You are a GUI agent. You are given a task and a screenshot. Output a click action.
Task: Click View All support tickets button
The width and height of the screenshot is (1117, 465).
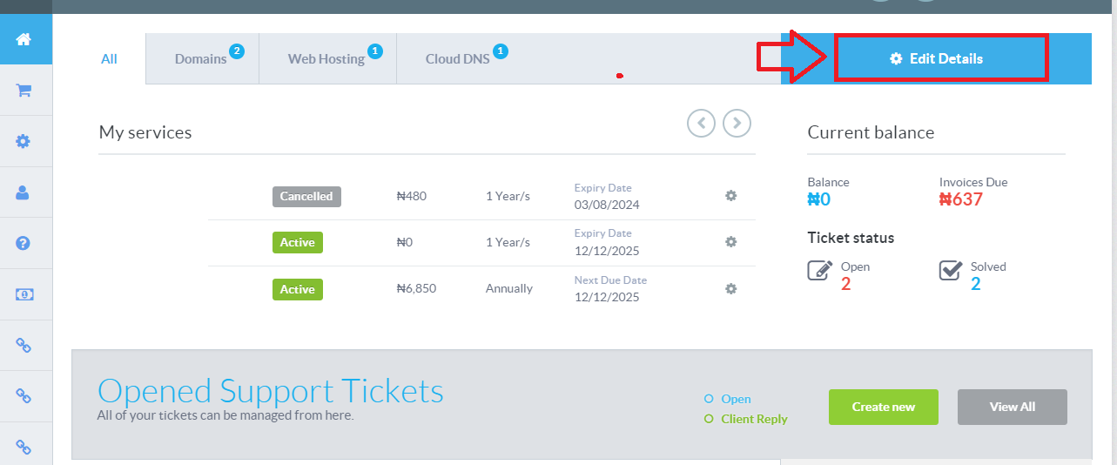click(x=1012, y=407)
